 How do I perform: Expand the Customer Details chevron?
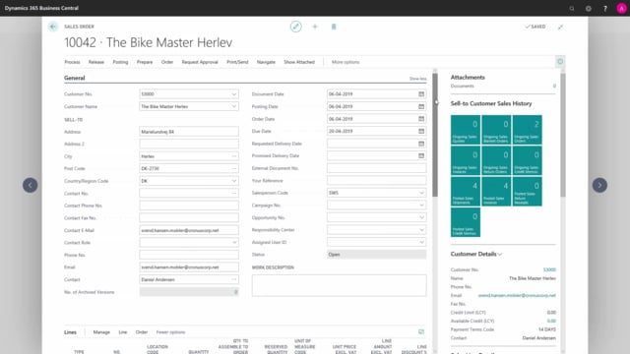pos(500,254)
